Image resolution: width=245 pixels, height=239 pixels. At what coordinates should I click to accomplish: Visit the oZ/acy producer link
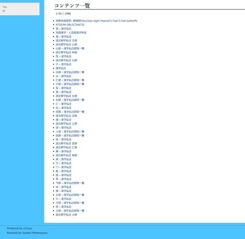27,228
